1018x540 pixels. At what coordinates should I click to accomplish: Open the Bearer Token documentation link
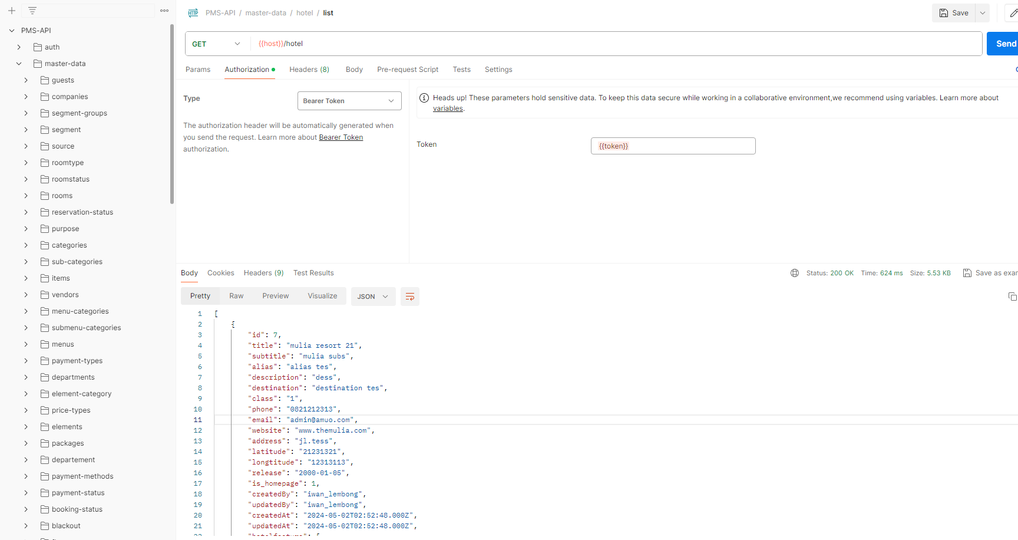341,137
